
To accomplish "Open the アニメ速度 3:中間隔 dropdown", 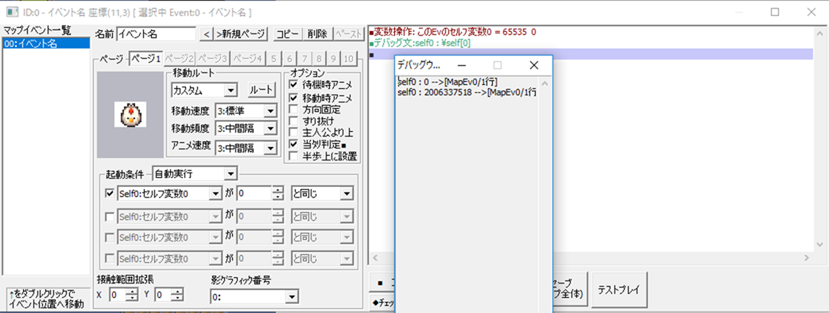I will tap(246, 147).
